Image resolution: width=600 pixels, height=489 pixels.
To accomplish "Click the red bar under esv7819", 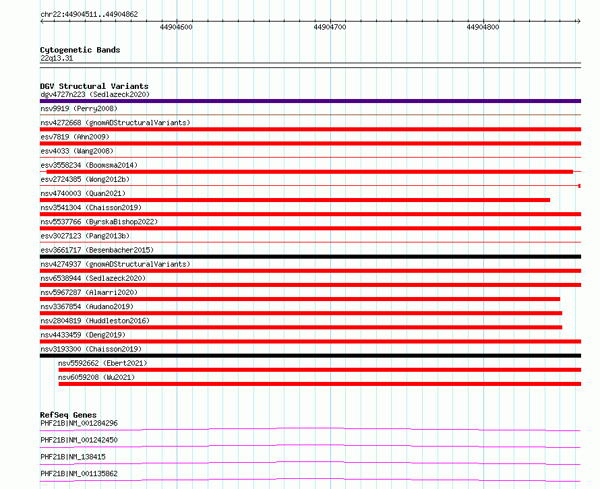I will (310, 143).
